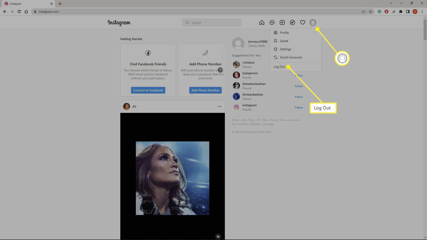Follow the kimkardashian account
427x240 pixels.
298,97
